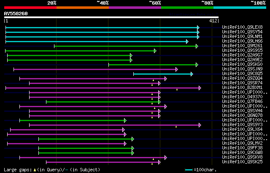
Task: Click the cyan alignment bar for Q9LH66
Action: coord(97,41)
